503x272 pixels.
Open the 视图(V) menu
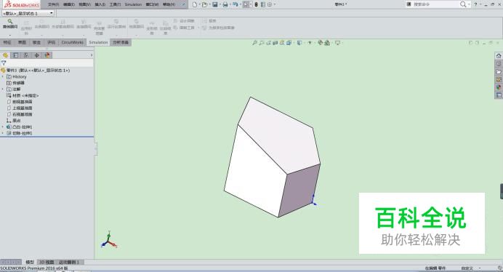tap(85, 4)
